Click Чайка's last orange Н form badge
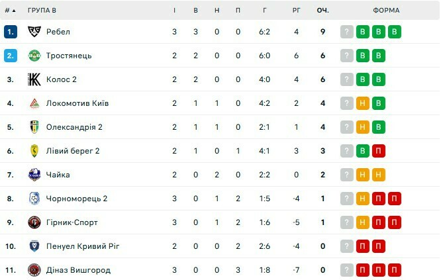Image resolution: width=443 pixels, height=280 pixels. (x=379, y=175)
